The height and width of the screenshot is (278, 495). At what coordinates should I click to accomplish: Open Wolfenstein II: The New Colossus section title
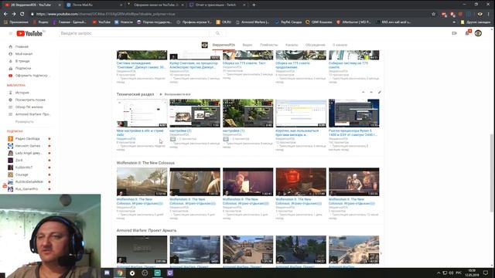[x=145, y=163]
